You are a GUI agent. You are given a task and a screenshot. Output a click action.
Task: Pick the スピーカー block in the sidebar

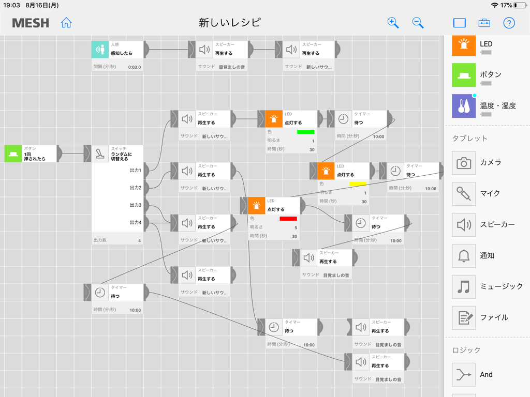464,224
